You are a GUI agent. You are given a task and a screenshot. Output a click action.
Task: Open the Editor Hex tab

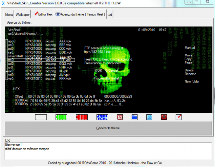click(x=43, y=15)
